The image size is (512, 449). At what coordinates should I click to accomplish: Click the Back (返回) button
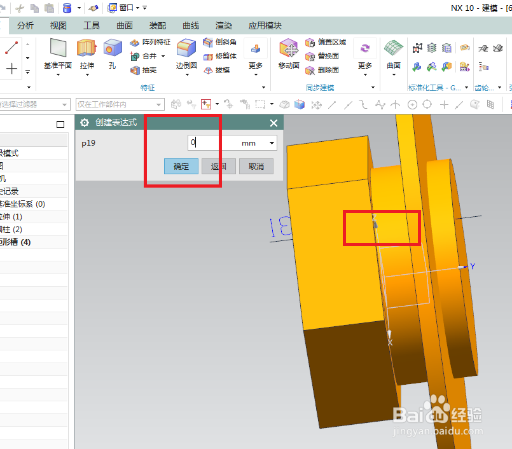(218, 167)
